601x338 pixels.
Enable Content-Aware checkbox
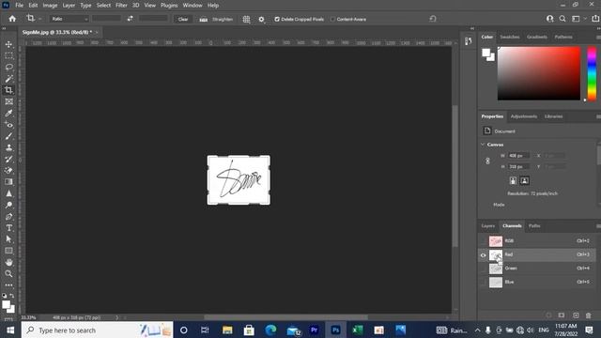[x=332, y=19]
